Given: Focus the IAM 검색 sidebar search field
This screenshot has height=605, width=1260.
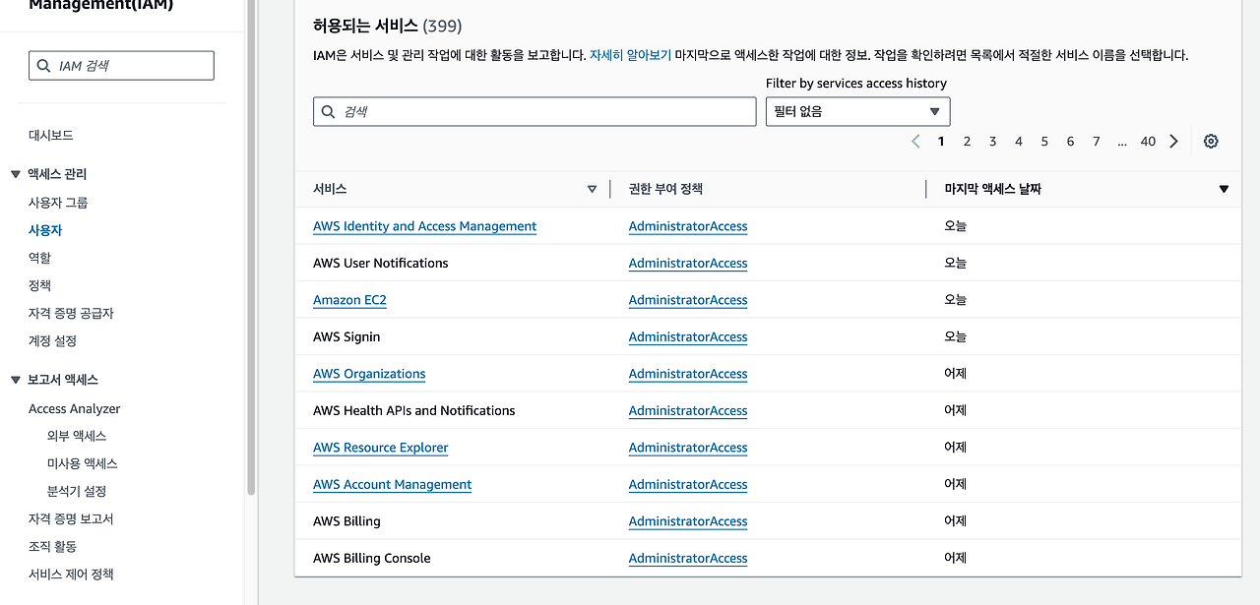Looking at the screenshot, I should [x=121, y=66].
